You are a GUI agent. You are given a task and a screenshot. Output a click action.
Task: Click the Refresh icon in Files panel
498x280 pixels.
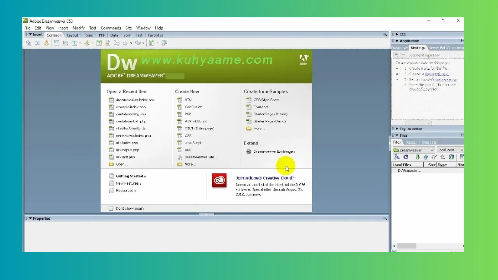coord(406,157)
